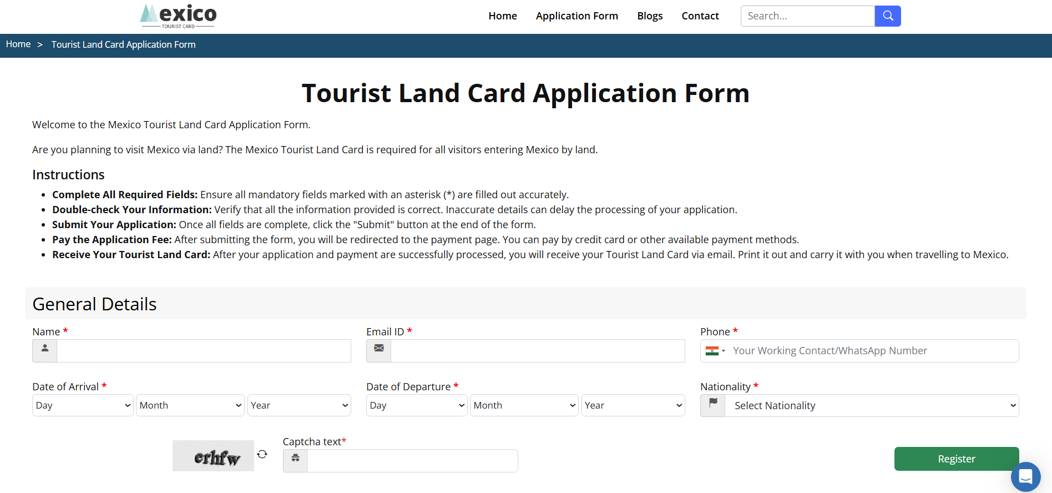Open the chat support bubble
Viewport: 1052px width, 493px height.
pyautogui.click(x=1025, y=476)
